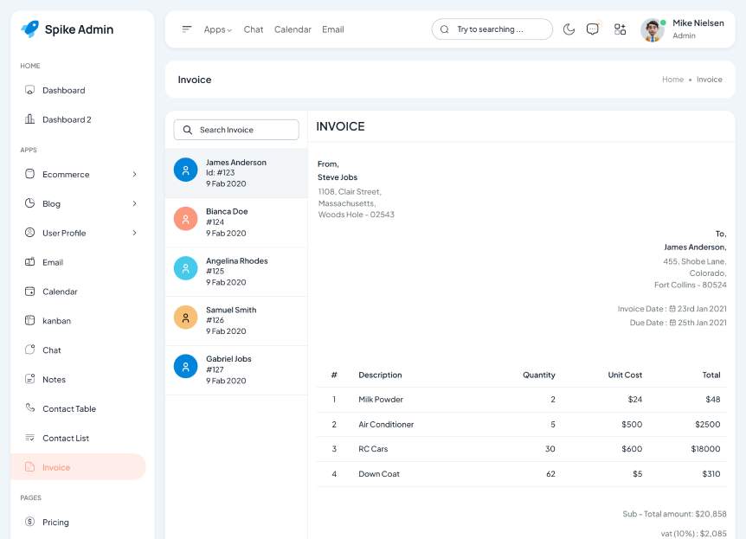The image size is (746, 539).
Task: Open the messages chat bubble icon
Action: pyautogui.click(x=593, y=29)
